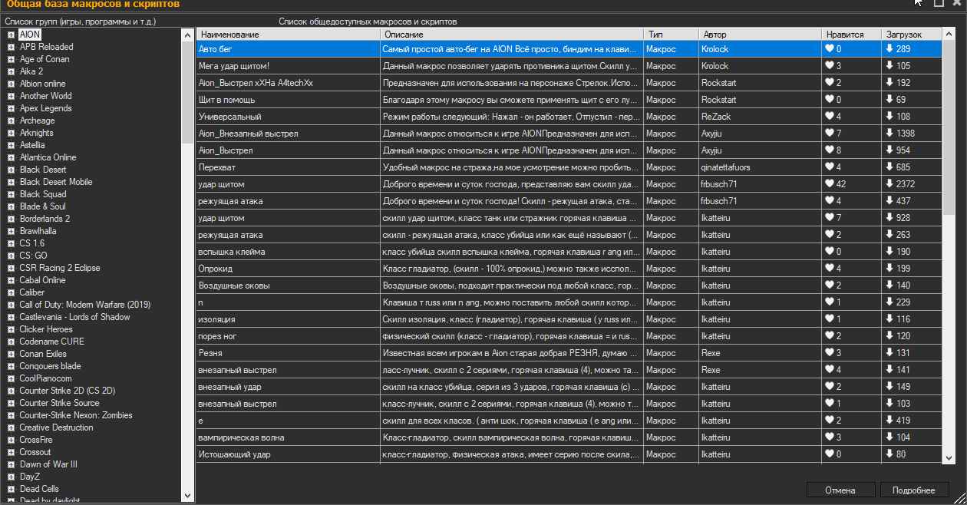Sort by Загрузок column header
Screen dimensions: 967x505
click(913, 35)
